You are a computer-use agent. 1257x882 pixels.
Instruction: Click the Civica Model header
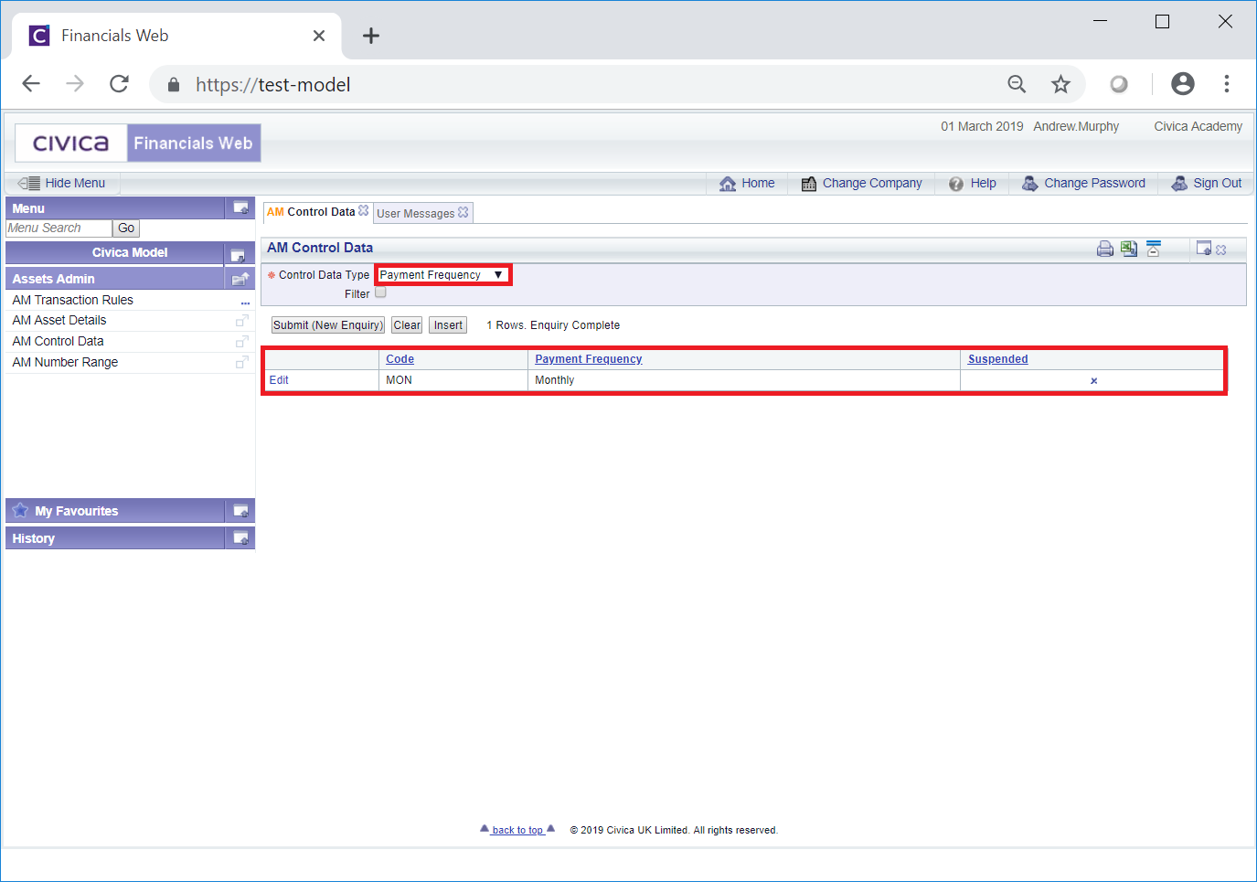tap(115, 253)
